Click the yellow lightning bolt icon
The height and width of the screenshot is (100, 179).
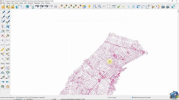click(x=89, y=7)
